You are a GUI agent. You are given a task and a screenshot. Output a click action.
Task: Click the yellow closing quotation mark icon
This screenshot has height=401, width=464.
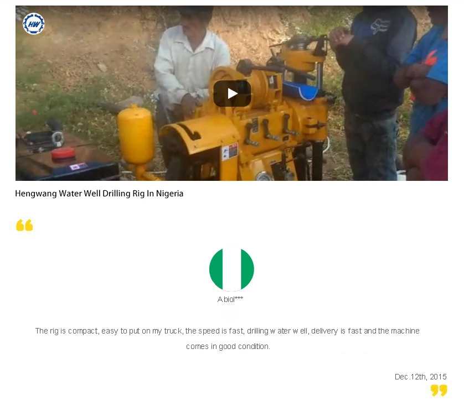click(x=439, y=390)
